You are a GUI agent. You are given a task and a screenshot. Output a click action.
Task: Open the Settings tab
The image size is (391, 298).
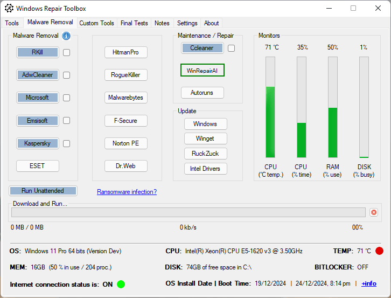[187, 23]
